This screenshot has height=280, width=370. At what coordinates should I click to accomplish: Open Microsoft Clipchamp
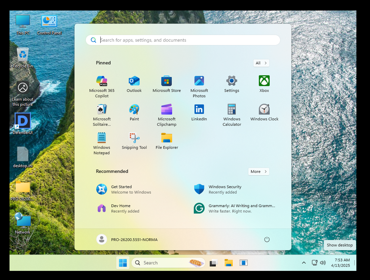(x=166, y=115)
